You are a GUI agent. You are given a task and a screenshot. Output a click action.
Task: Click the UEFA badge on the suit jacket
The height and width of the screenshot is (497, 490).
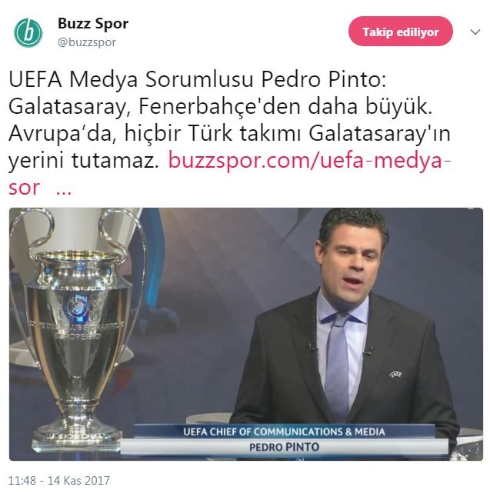[395, 375]
